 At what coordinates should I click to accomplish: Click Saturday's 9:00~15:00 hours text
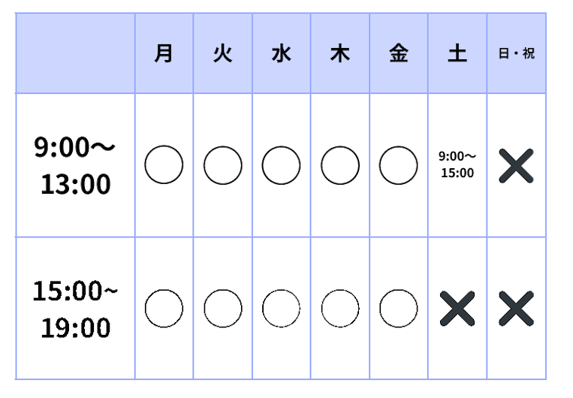tap(457, 164)
